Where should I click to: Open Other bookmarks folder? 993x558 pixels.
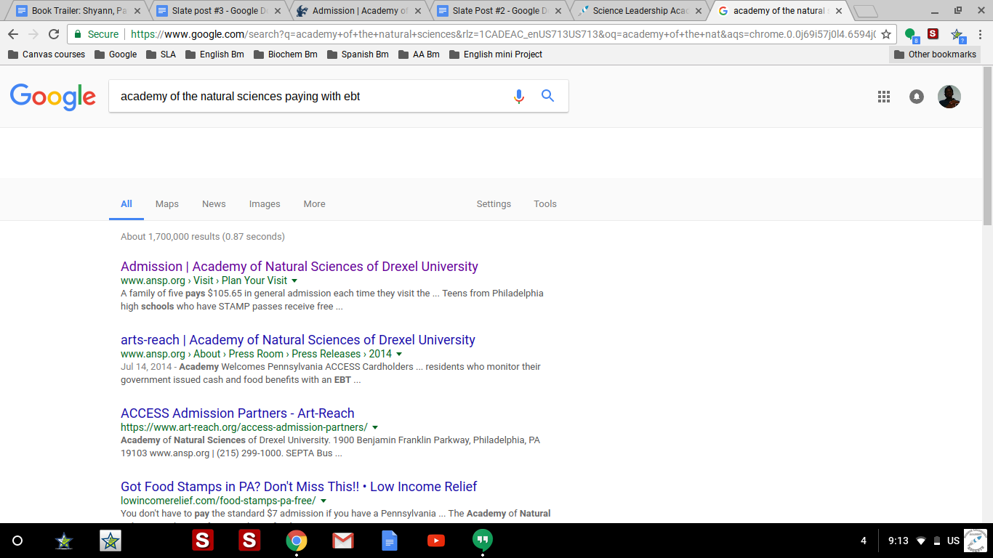click(935, 54)
